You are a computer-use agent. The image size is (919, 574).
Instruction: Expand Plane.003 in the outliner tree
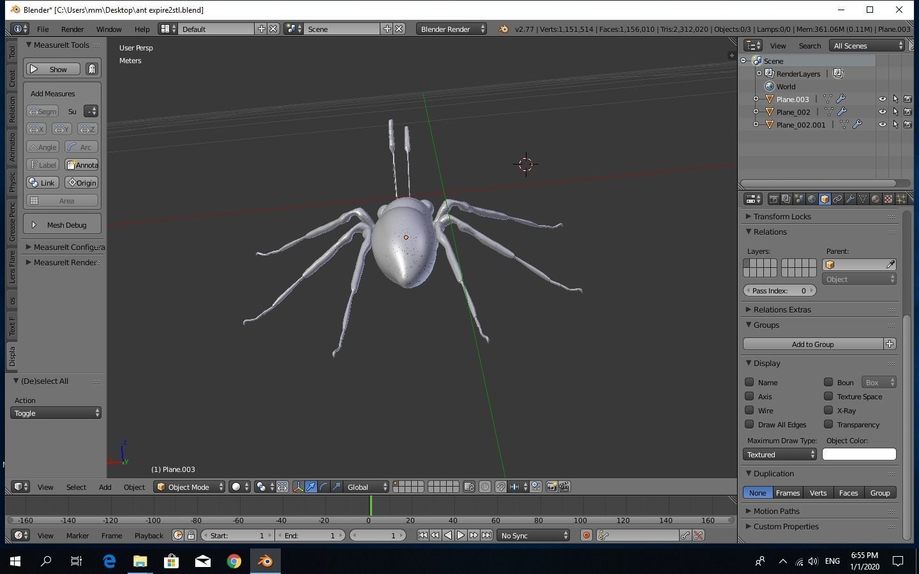click(x=756, y=99)
